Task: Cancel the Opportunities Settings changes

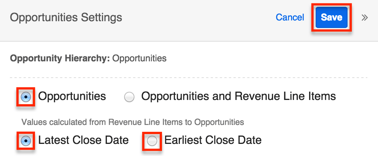Action: pos(290,17)
